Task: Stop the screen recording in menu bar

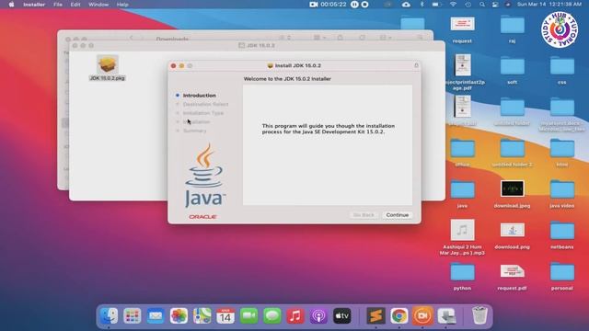Action: 364,5
